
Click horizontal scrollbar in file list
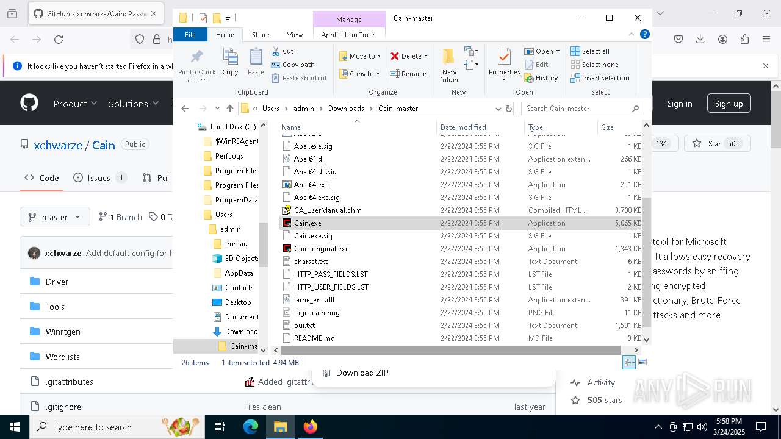pos(451,350)
